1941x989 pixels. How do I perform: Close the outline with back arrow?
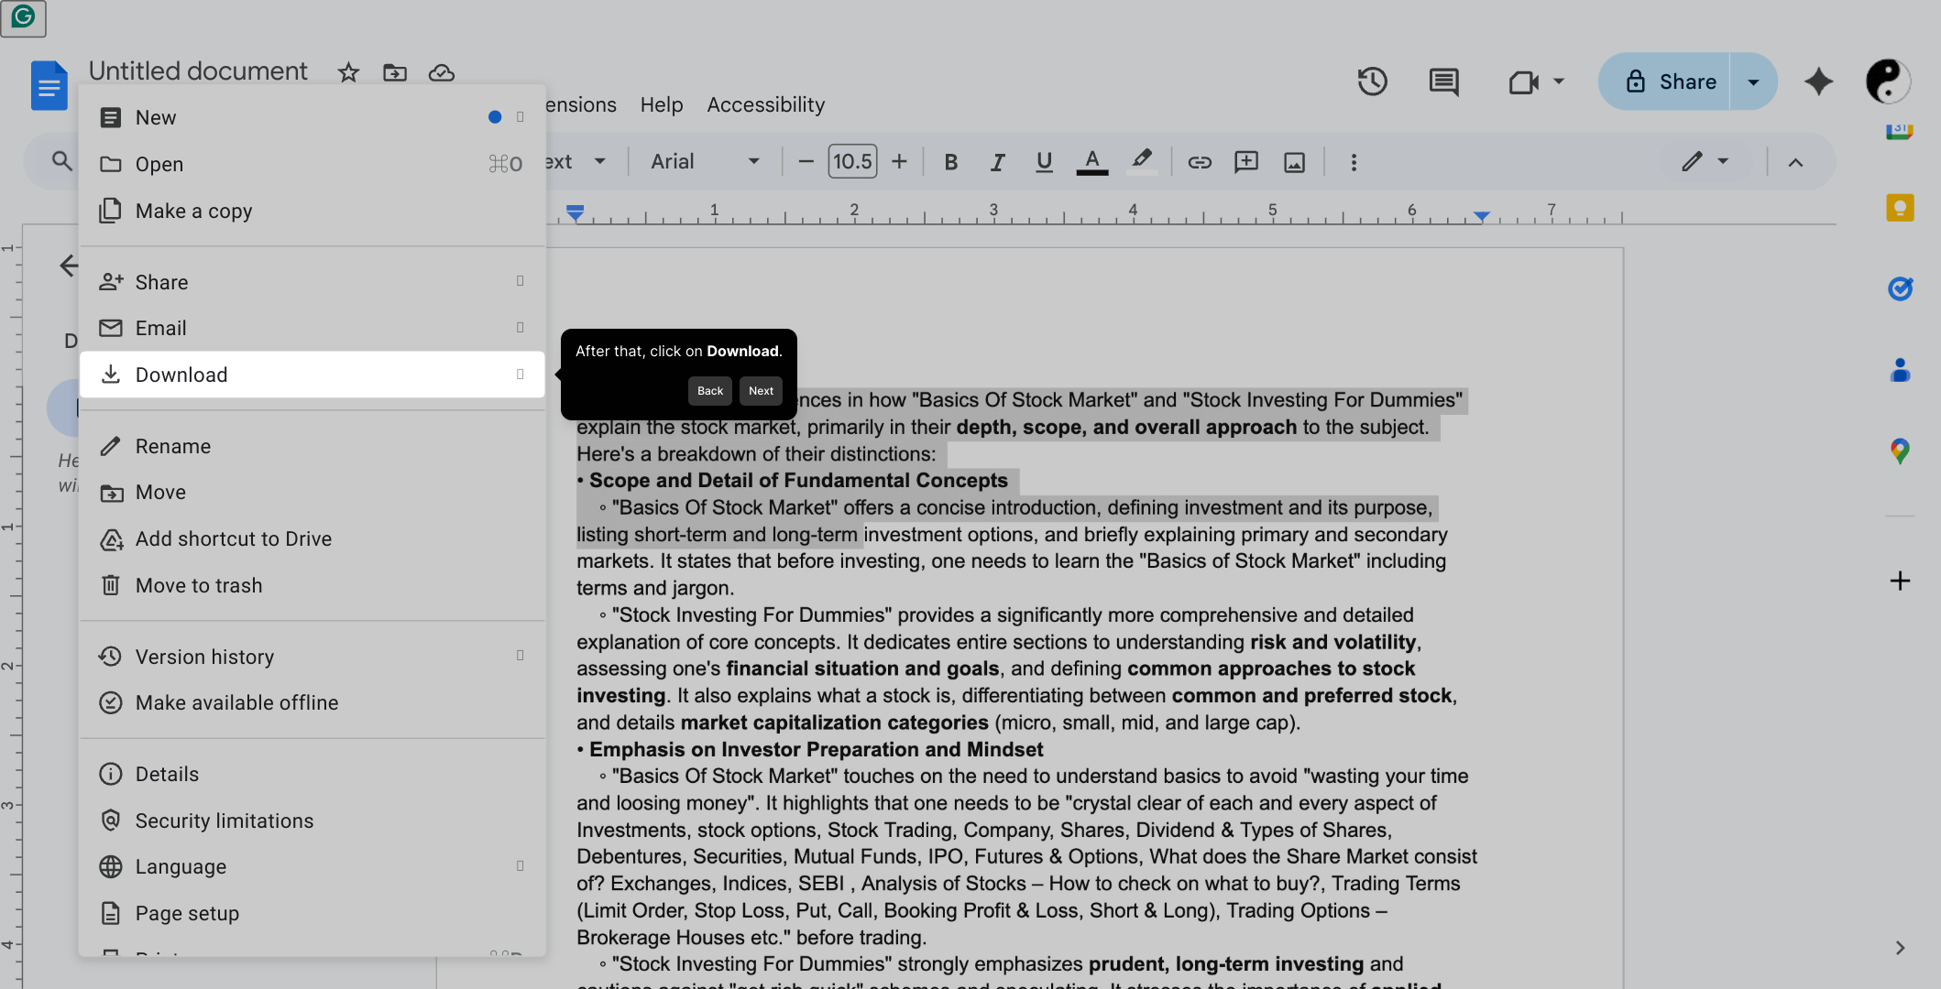68,266
